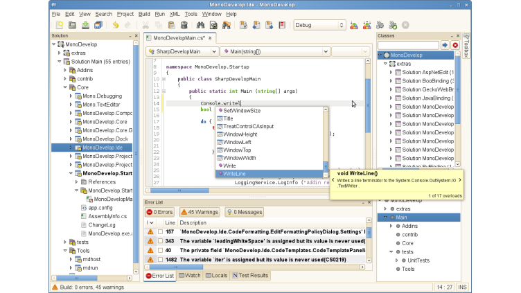Screen dimensions: 521x293
Task: Tick the checkbox for warning line 157
Action: tap(161, 232)
